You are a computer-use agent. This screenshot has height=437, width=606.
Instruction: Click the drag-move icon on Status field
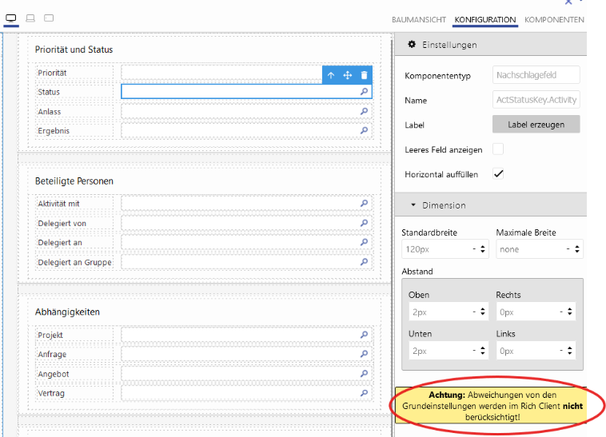point(348,75)
